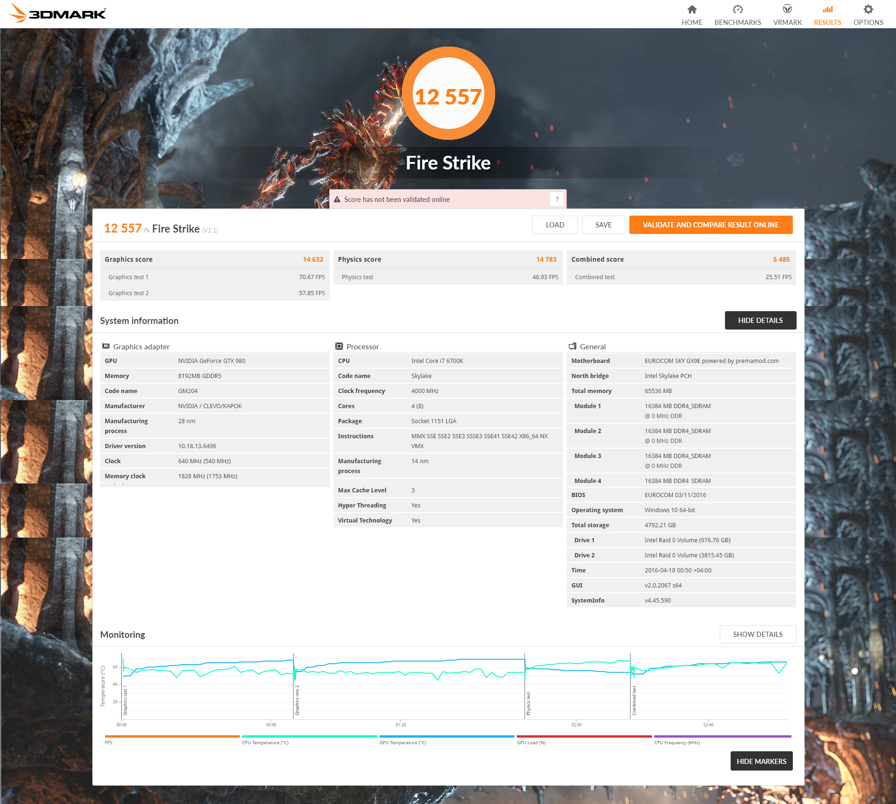Click the Total memory 65536 MB value
This screenshot has width=896, height=804.
[x=658, y=391]
